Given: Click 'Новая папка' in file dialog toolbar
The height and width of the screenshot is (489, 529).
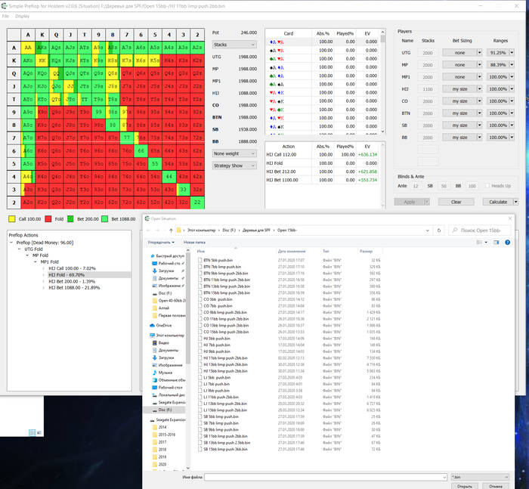Looking at the screenshot, I should [194, 243].
